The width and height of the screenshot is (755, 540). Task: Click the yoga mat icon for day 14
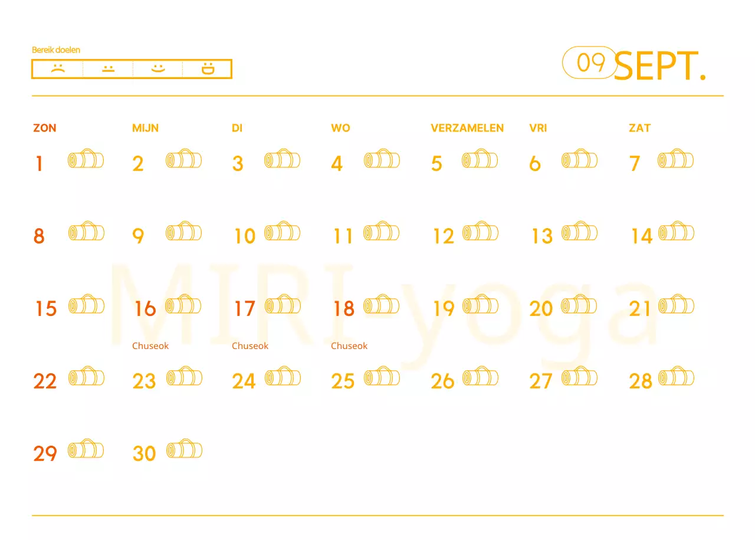click(x=676, y=232)
